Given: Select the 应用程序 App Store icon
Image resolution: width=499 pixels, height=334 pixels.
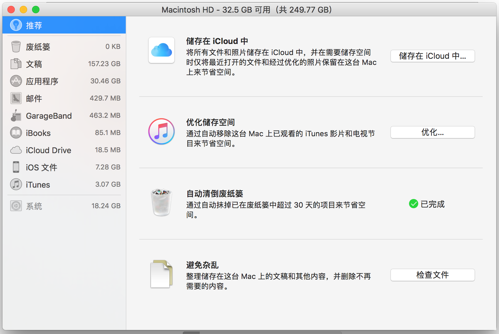Looking at the screenshot, I should pos(16,81).
